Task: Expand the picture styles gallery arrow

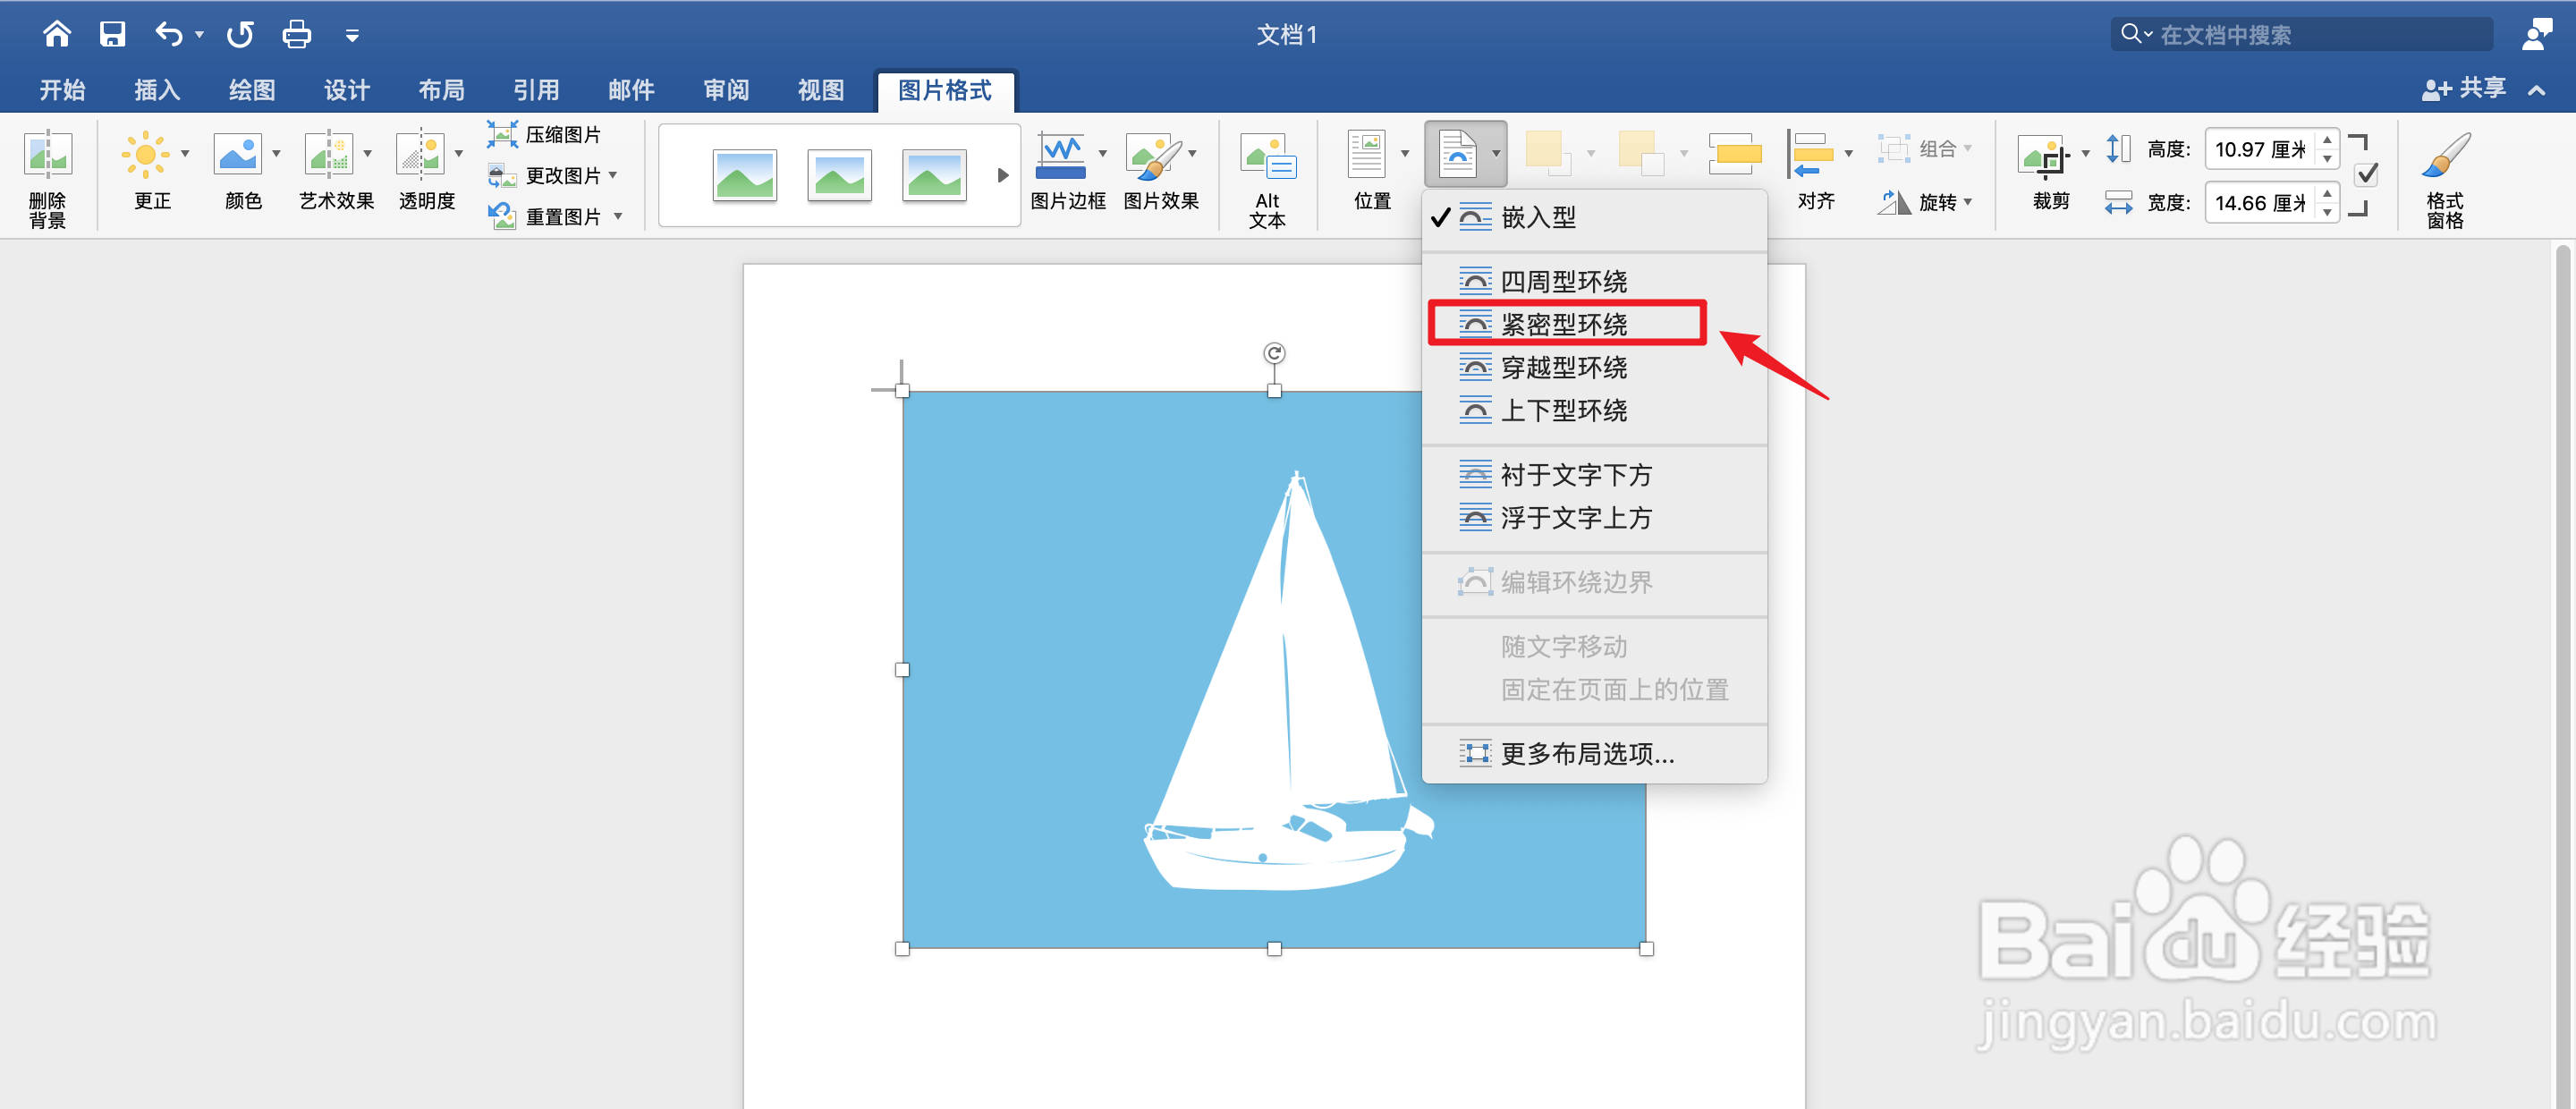Action: pyautogui.click(x=1002, y=176)
